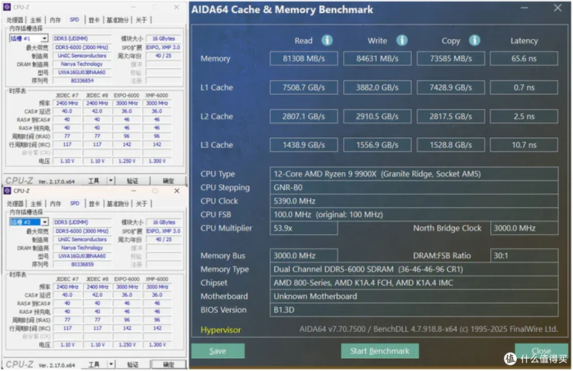Screen dimensions: 573x371
Task: Click the bottom CPU-Z window app icon
Action: [7, 191]
